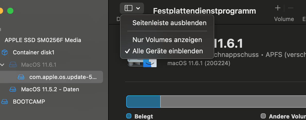This screenshot has height=120, width=306.
Task: Click the MacOS 11.5.2 - Daten drive icon
Action: pyautogui.click(x=13, y=89)
